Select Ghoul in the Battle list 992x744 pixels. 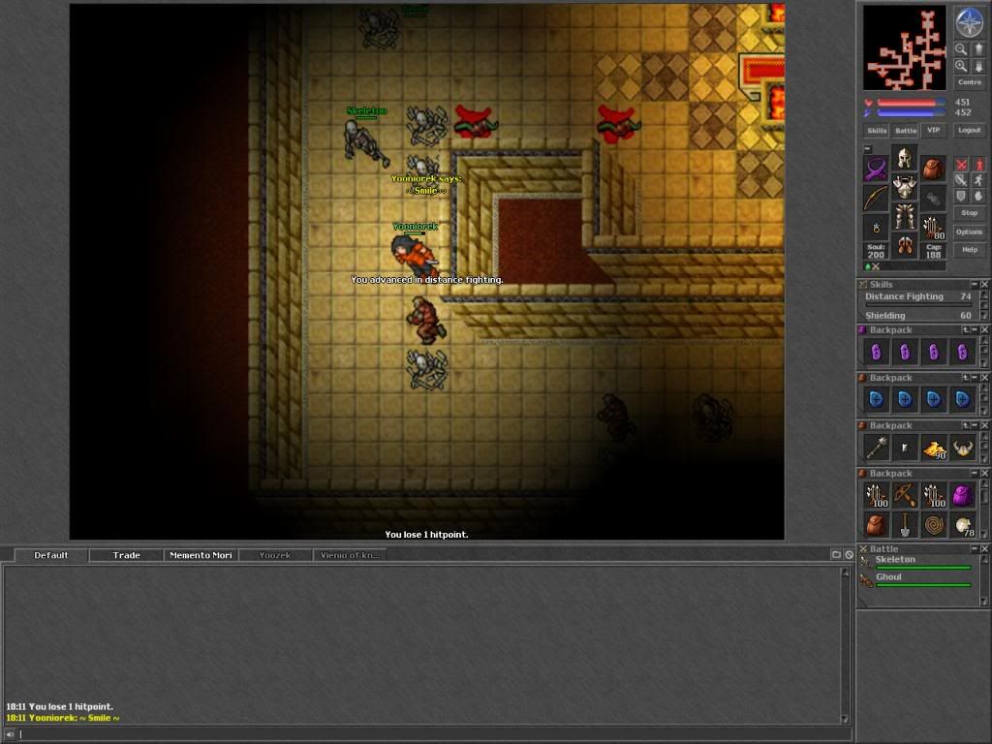(x=917, y=579)
